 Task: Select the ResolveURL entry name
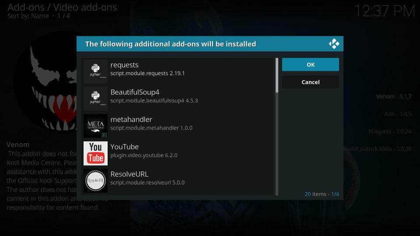pyautogui.click(x=129, y=174)
